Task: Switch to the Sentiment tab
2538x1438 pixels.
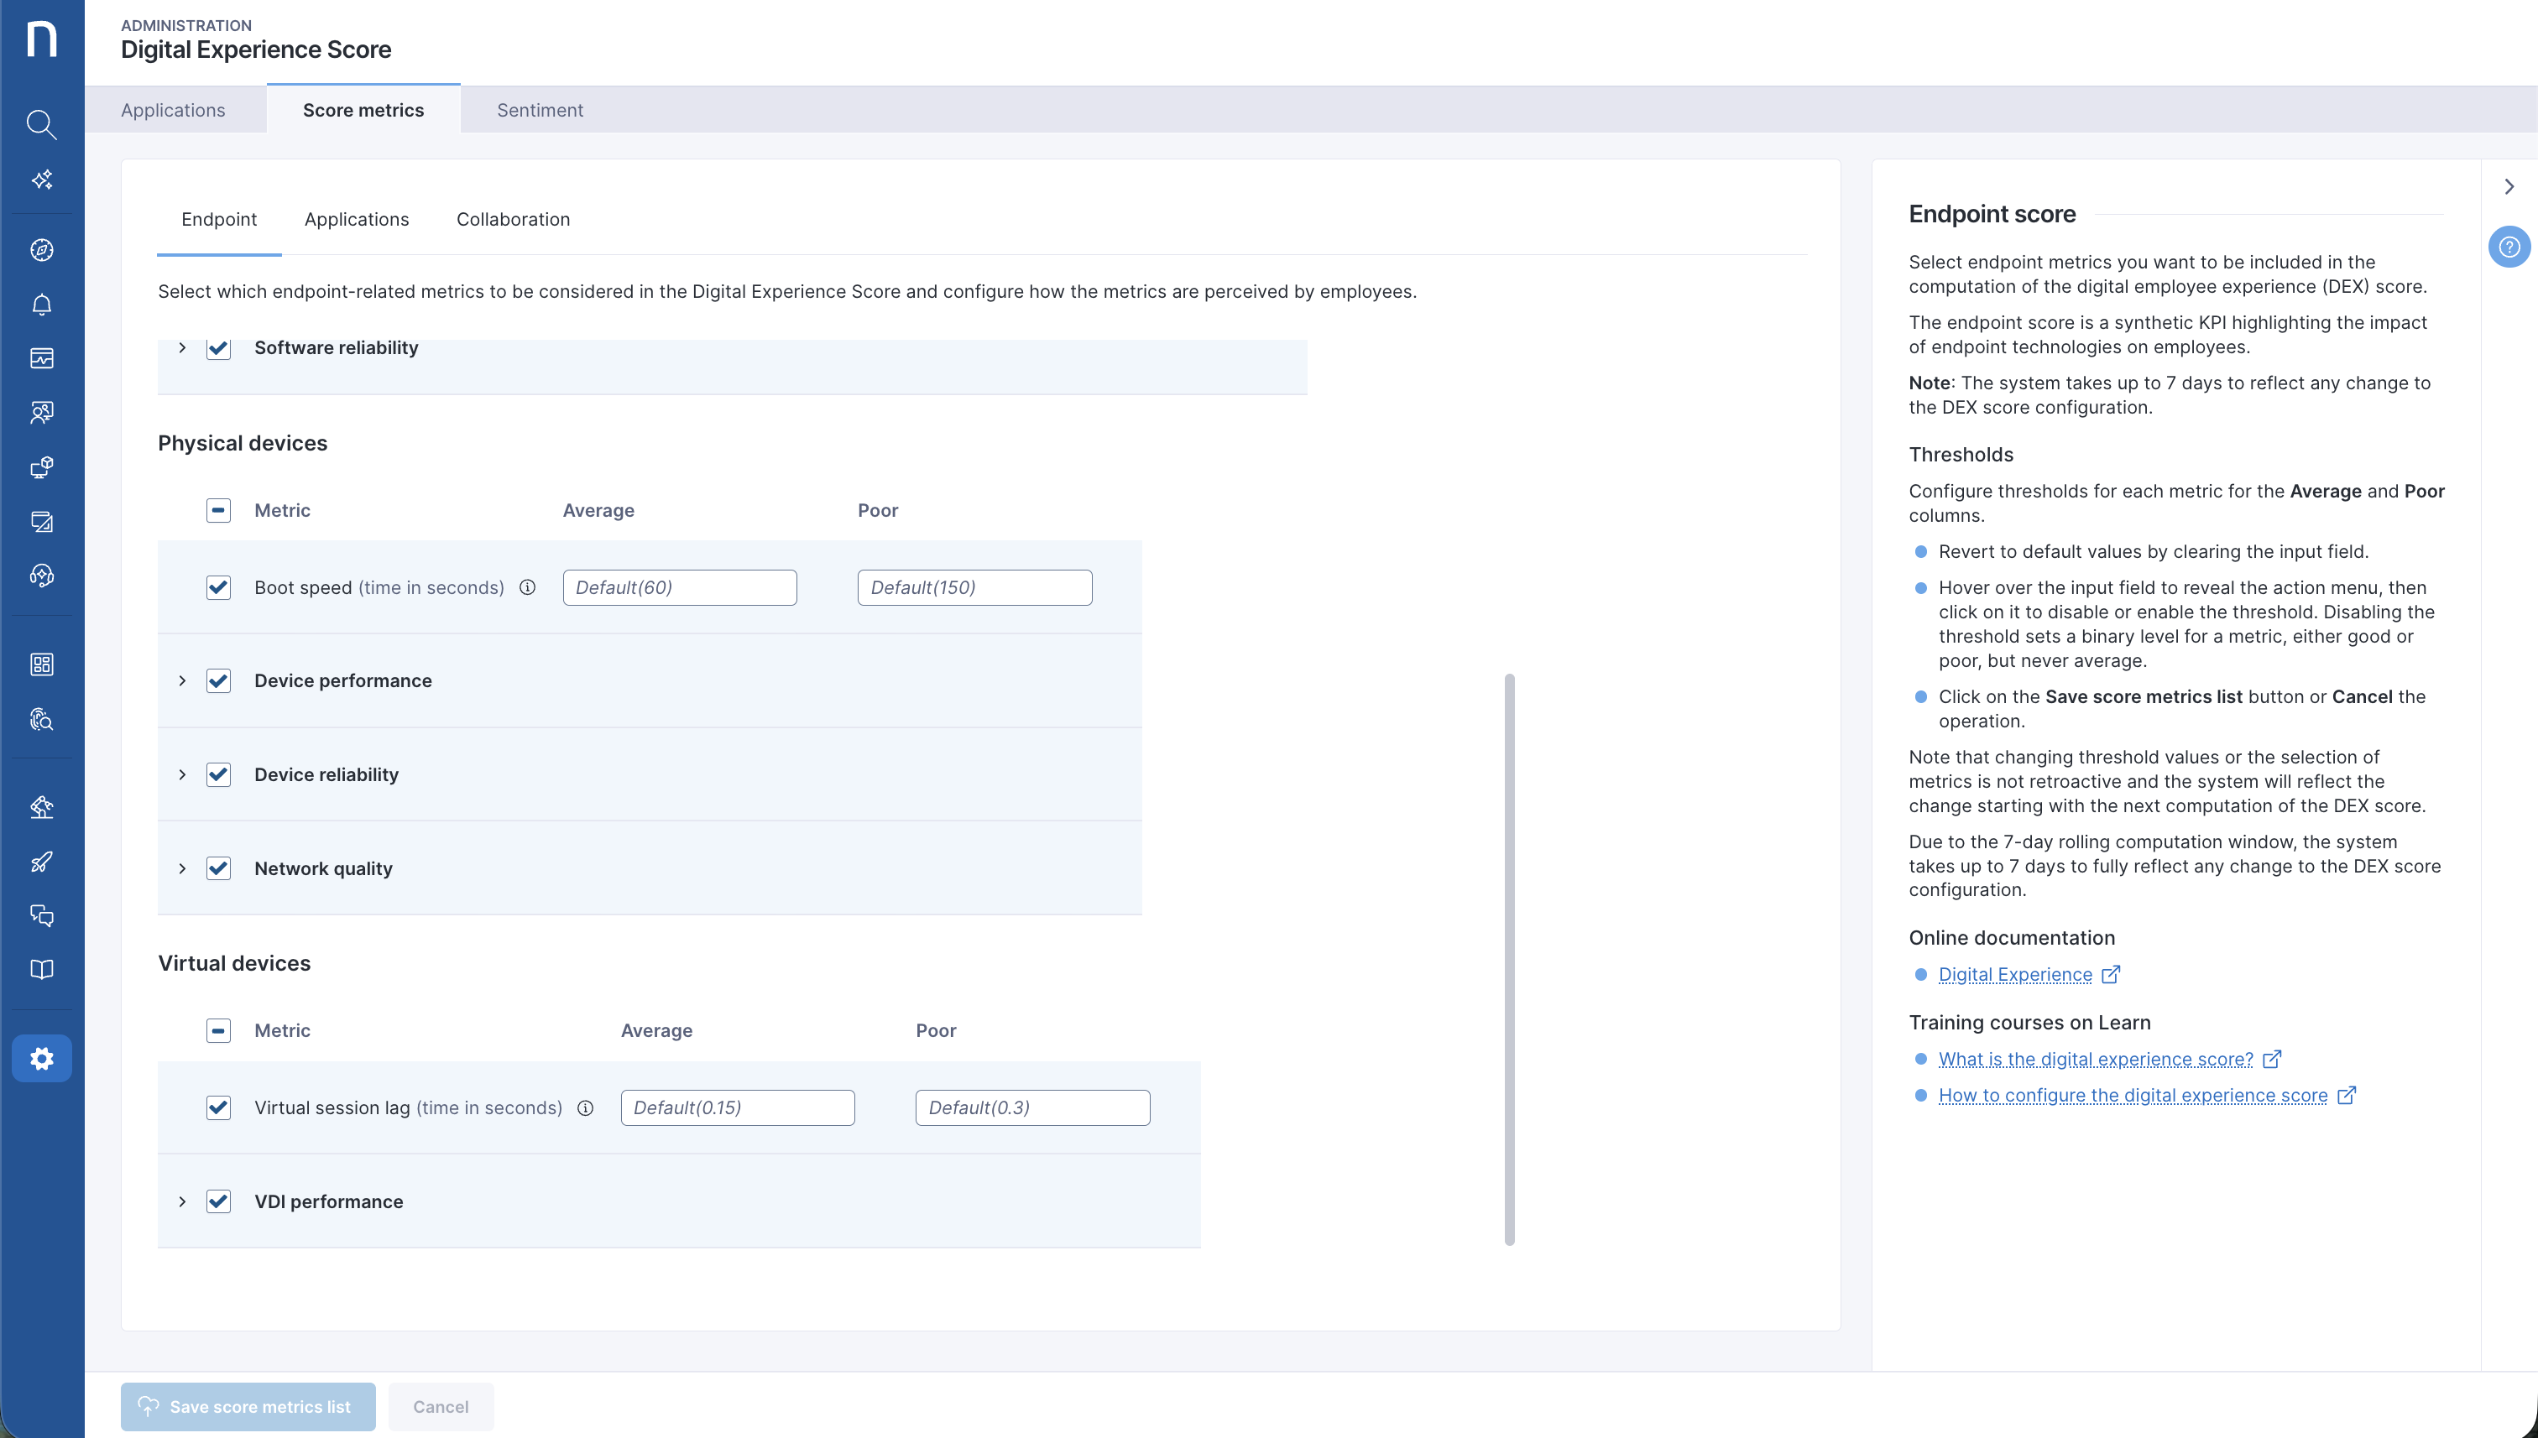Action: click(x=540, y=111)
